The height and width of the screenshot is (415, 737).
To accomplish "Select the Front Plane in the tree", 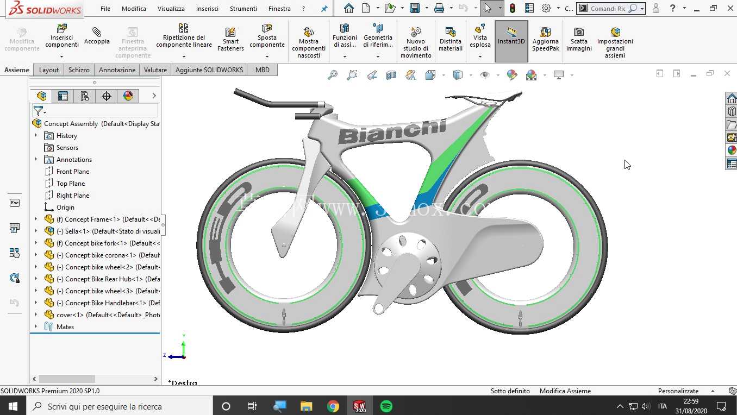I will point(73,172).
